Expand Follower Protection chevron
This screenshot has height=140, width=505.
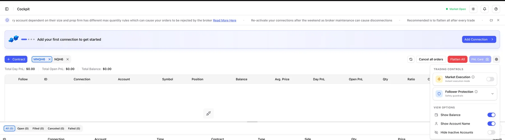coord(492,94)
